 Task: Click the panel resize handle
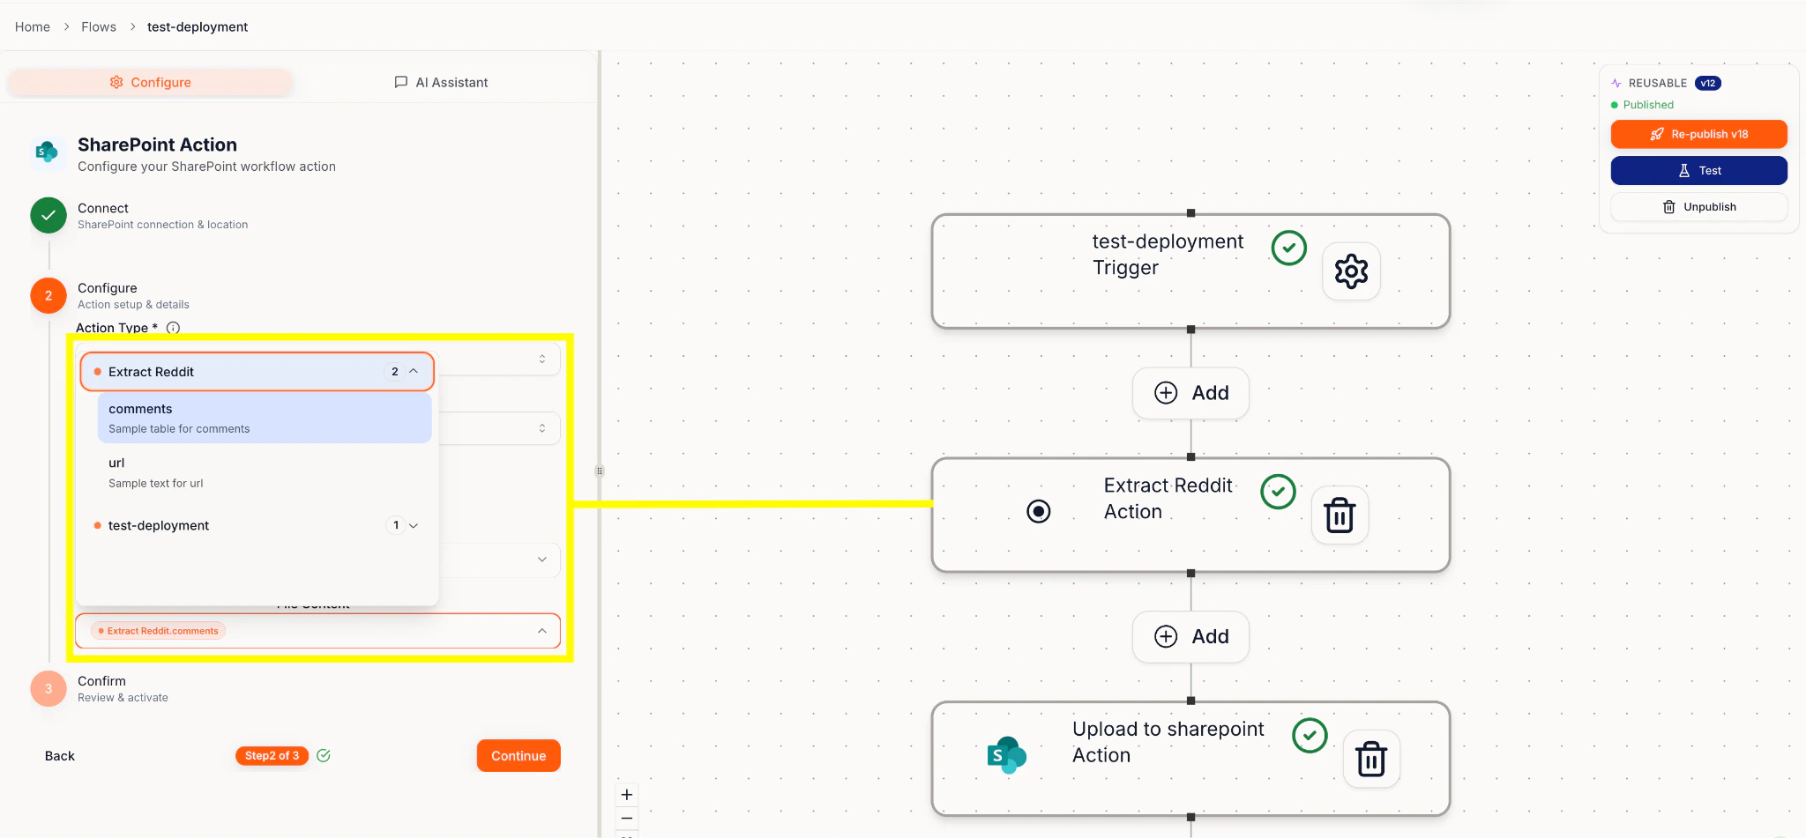(x=600, y=471)
